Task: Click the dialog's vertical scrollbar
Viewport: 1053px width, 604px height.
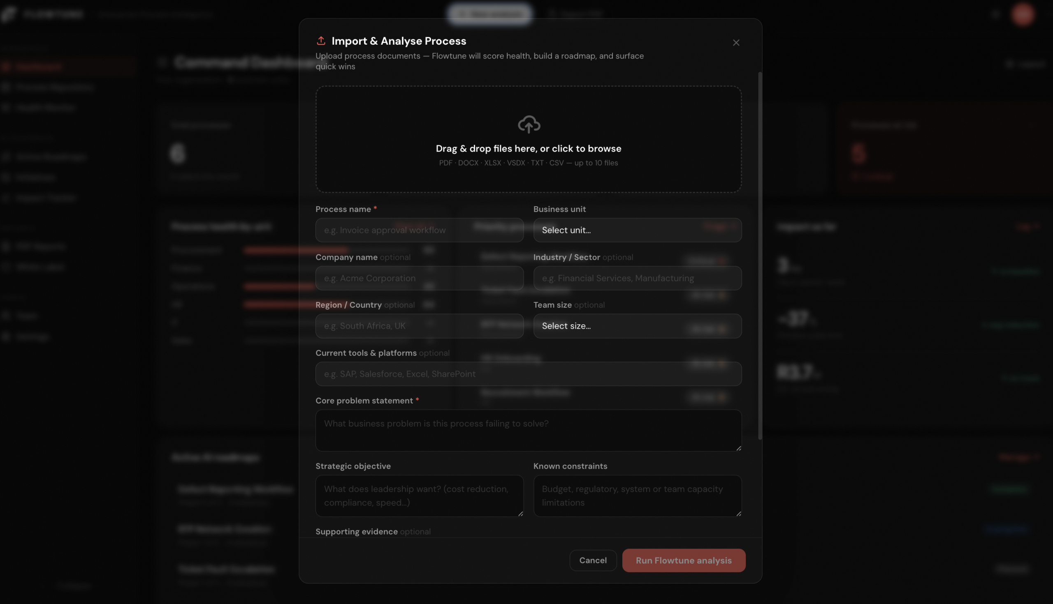Action: (760, 256)
